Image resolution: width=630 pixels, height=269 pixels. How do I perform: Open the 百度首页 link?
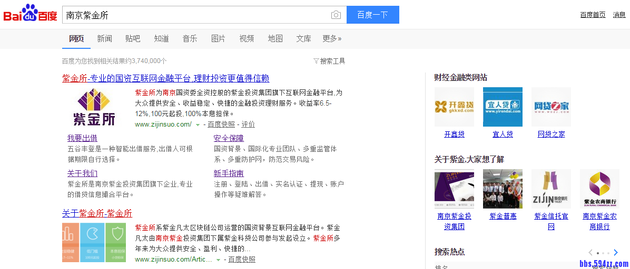[x=593, y=15]
